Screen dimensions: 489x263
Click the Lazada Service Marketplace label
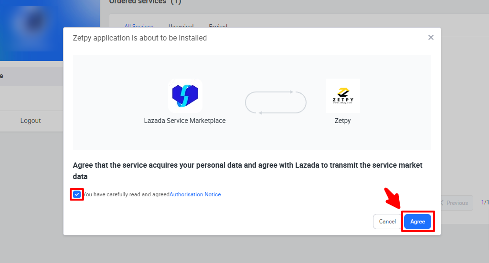pyautogui.click(x=185, y=121)
